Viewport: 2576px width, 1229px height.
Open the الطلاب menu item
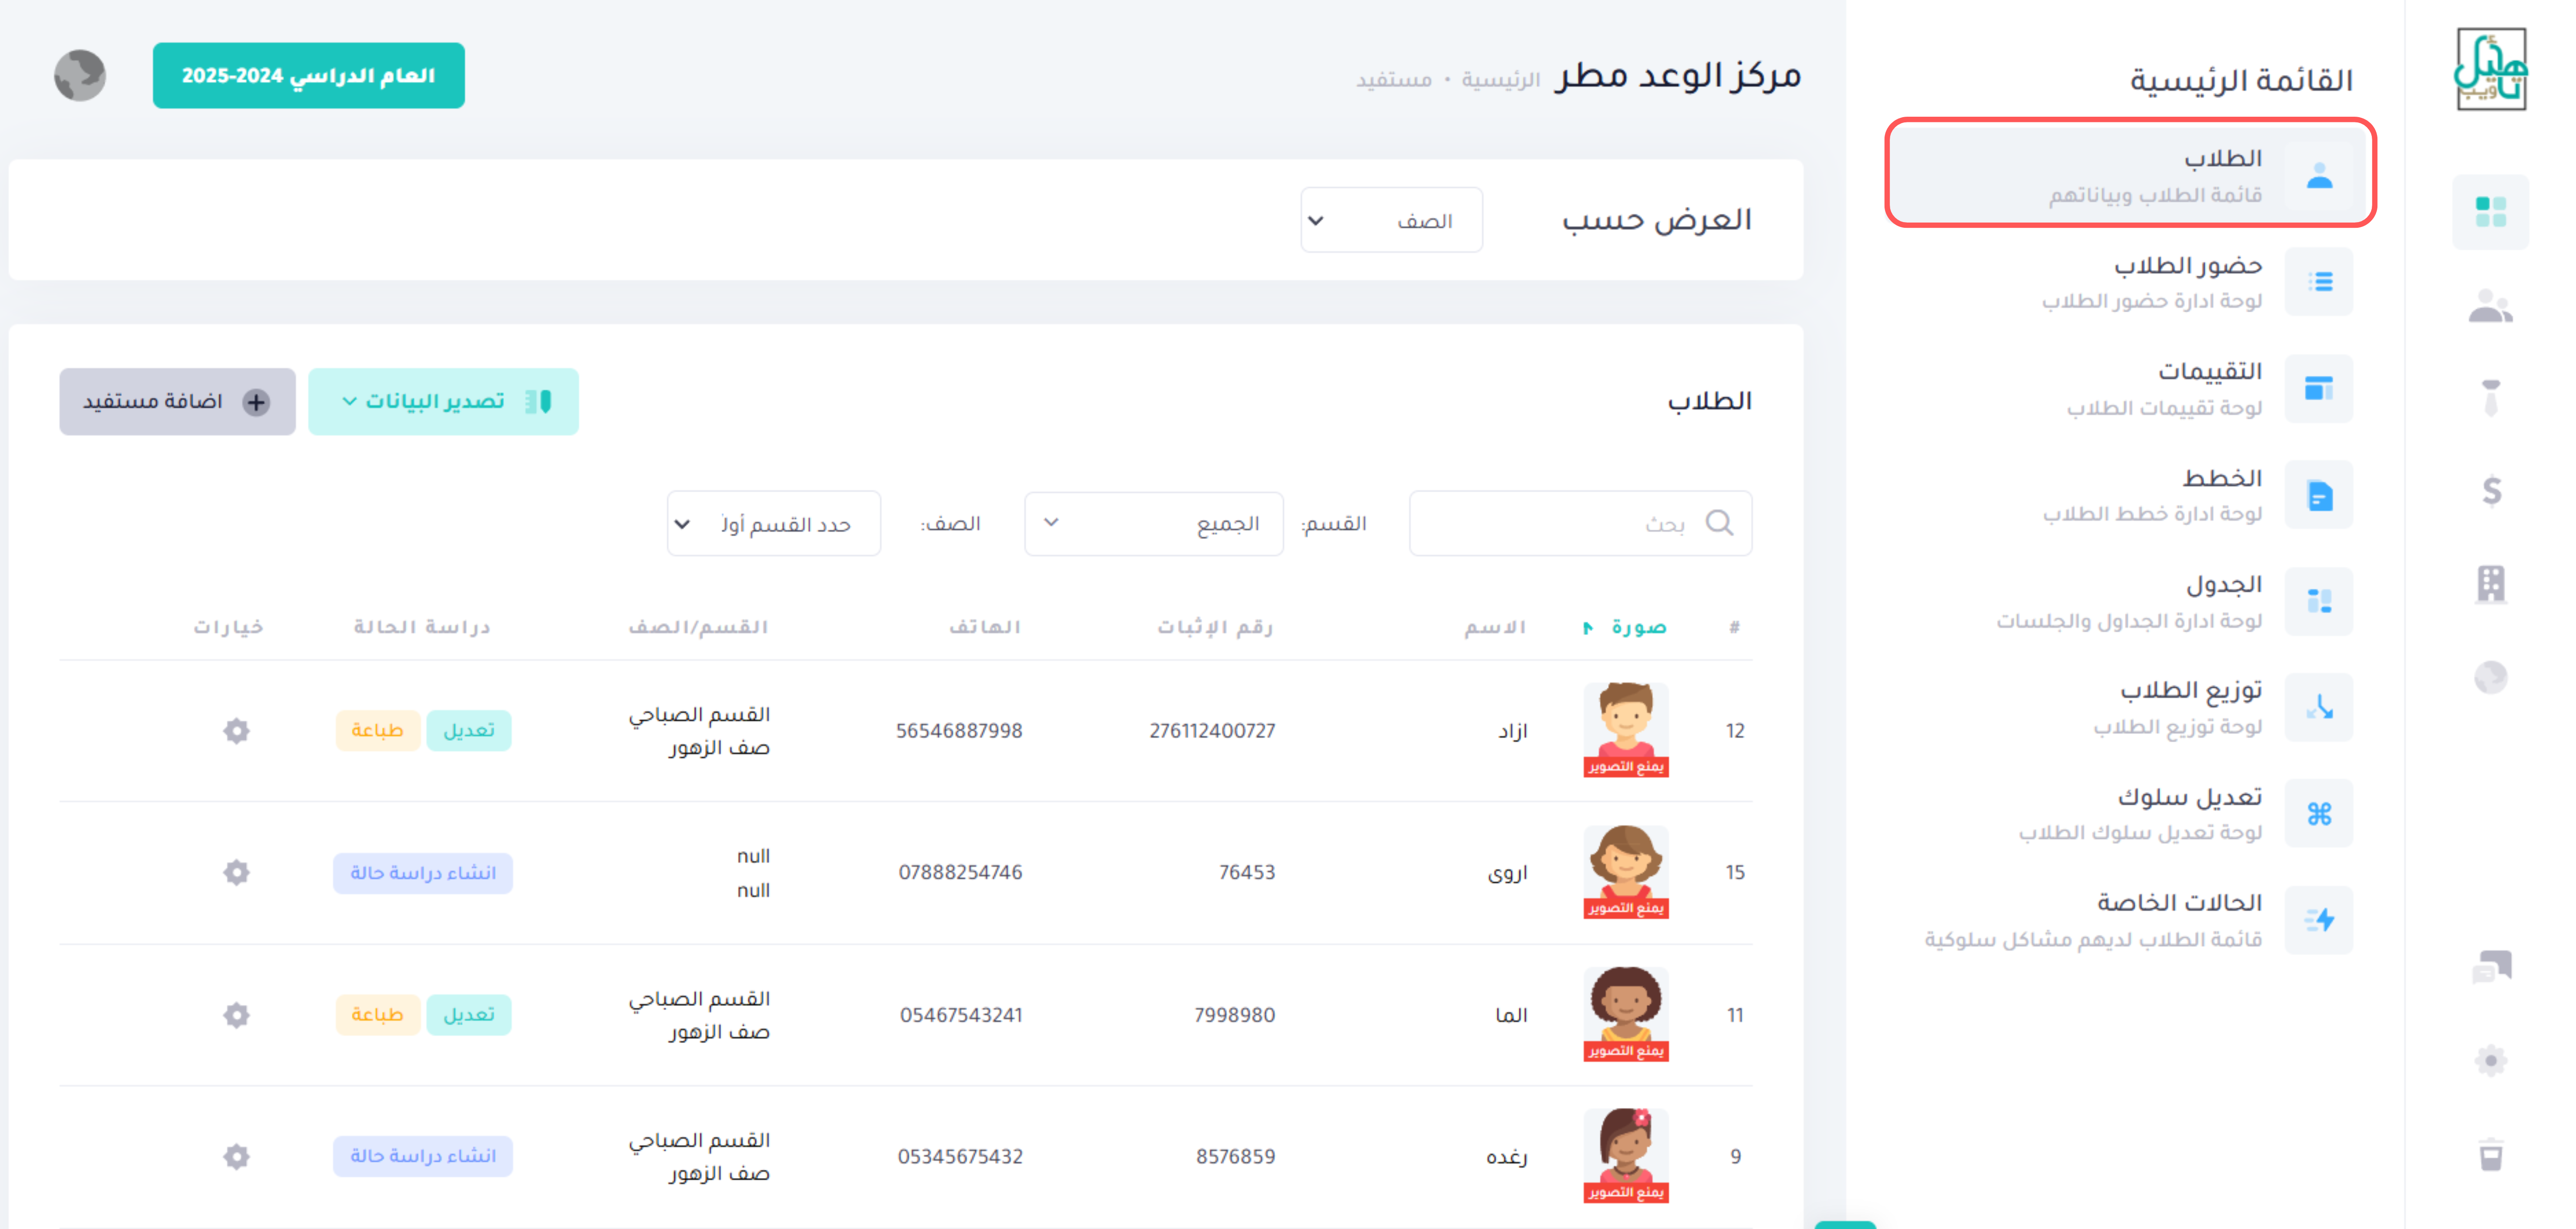(x=2130, y=174)
